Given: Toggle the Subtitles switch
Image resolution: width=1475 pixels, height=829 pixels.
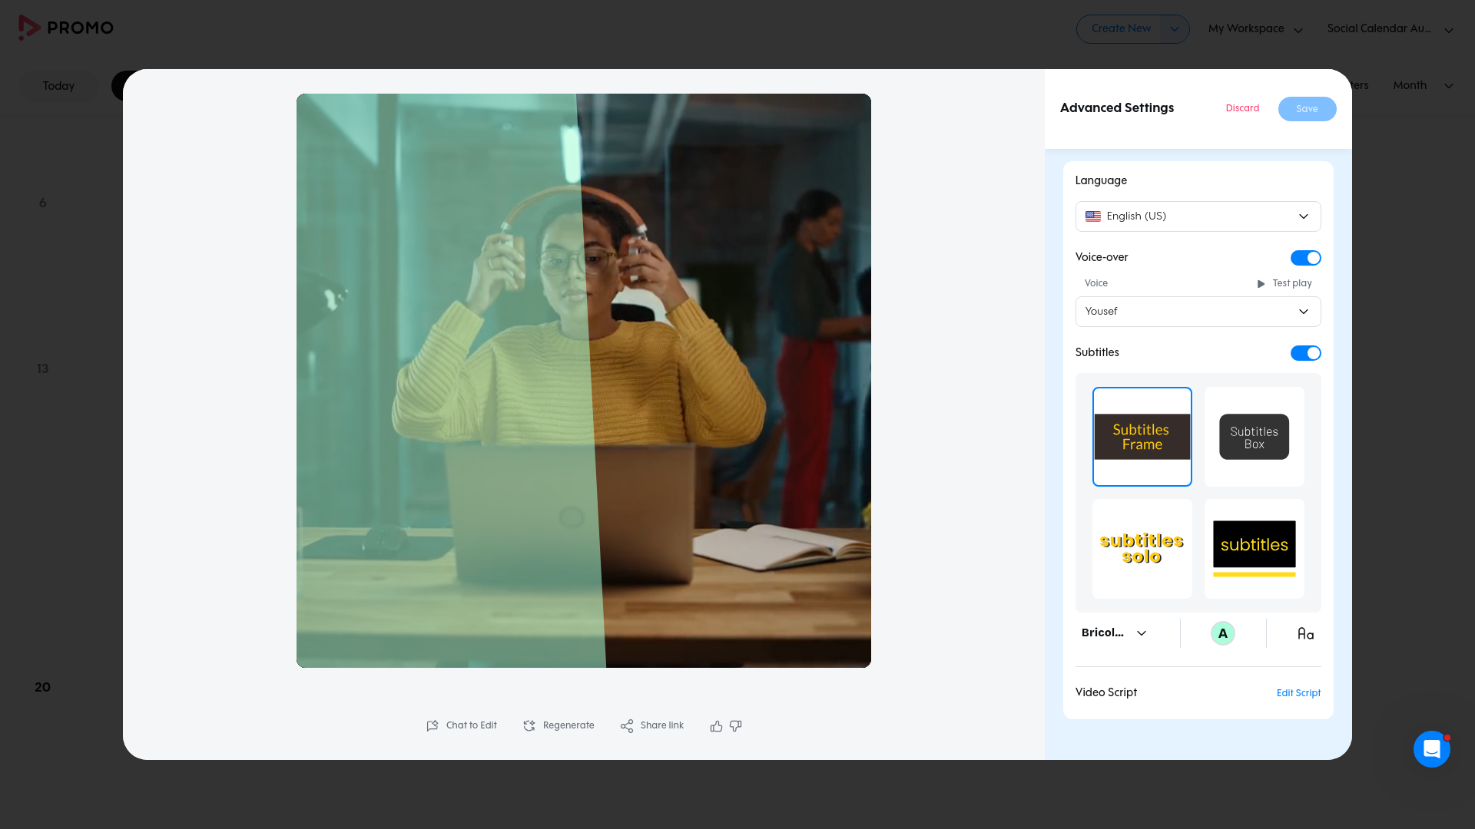Looking at the screenshot, I should click(1305, 353).
